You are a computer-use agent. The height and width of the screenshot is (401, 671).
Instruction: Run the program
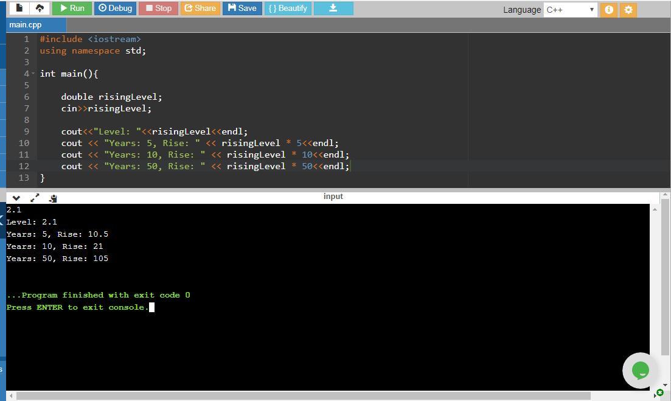(72, 8)
